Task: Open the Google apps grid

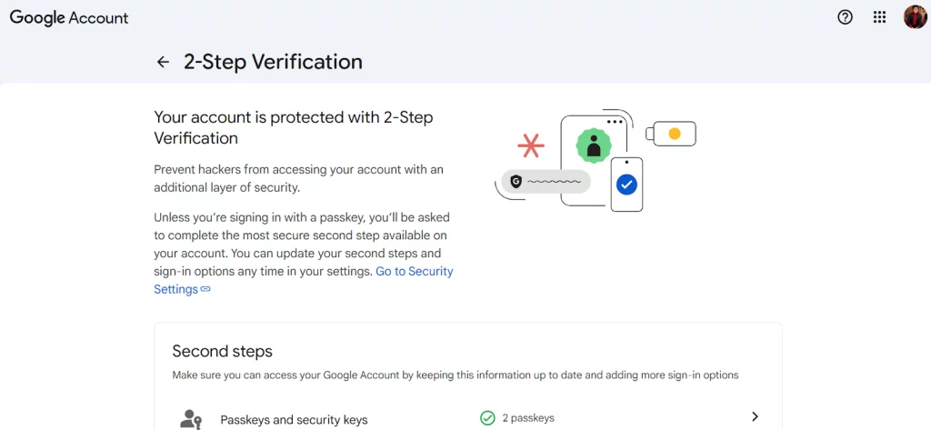Action: (x=879, y=17)
